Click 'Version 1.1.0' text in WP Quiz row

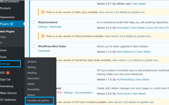[x=104, y=80]
